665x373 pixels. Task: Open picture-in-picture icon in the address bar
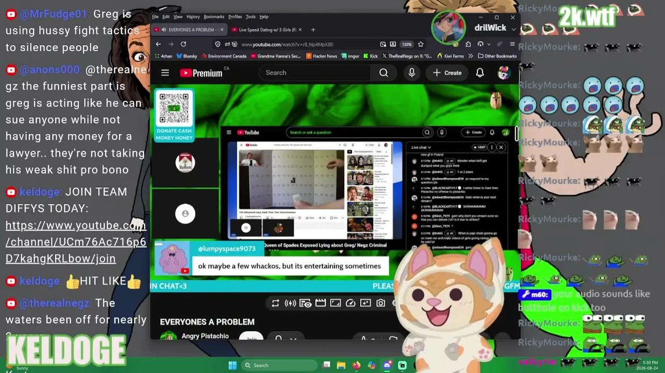click(383, 44)
